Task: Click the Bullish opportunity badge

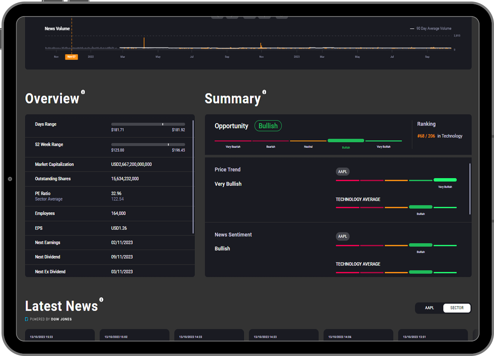Action: [x=268, y=126]
